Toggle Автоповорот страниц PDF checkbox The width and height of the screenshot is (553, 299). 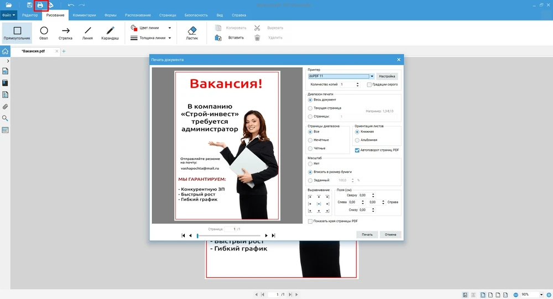click(x=357, y=150)
